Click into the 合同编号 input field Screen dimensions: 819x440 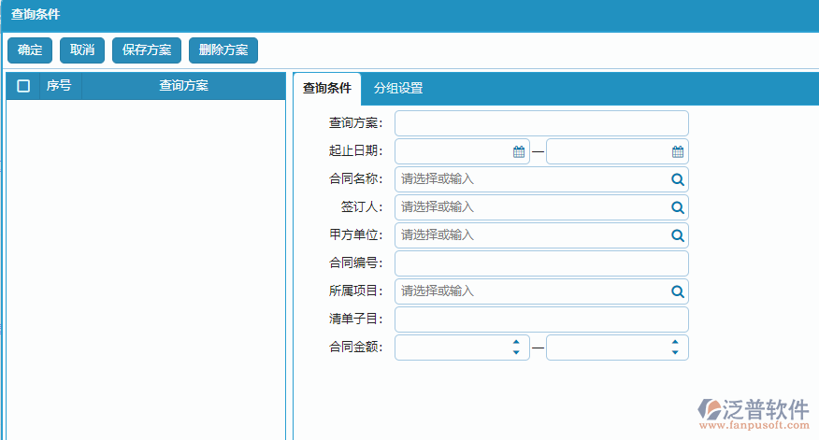tap(541, 263)
